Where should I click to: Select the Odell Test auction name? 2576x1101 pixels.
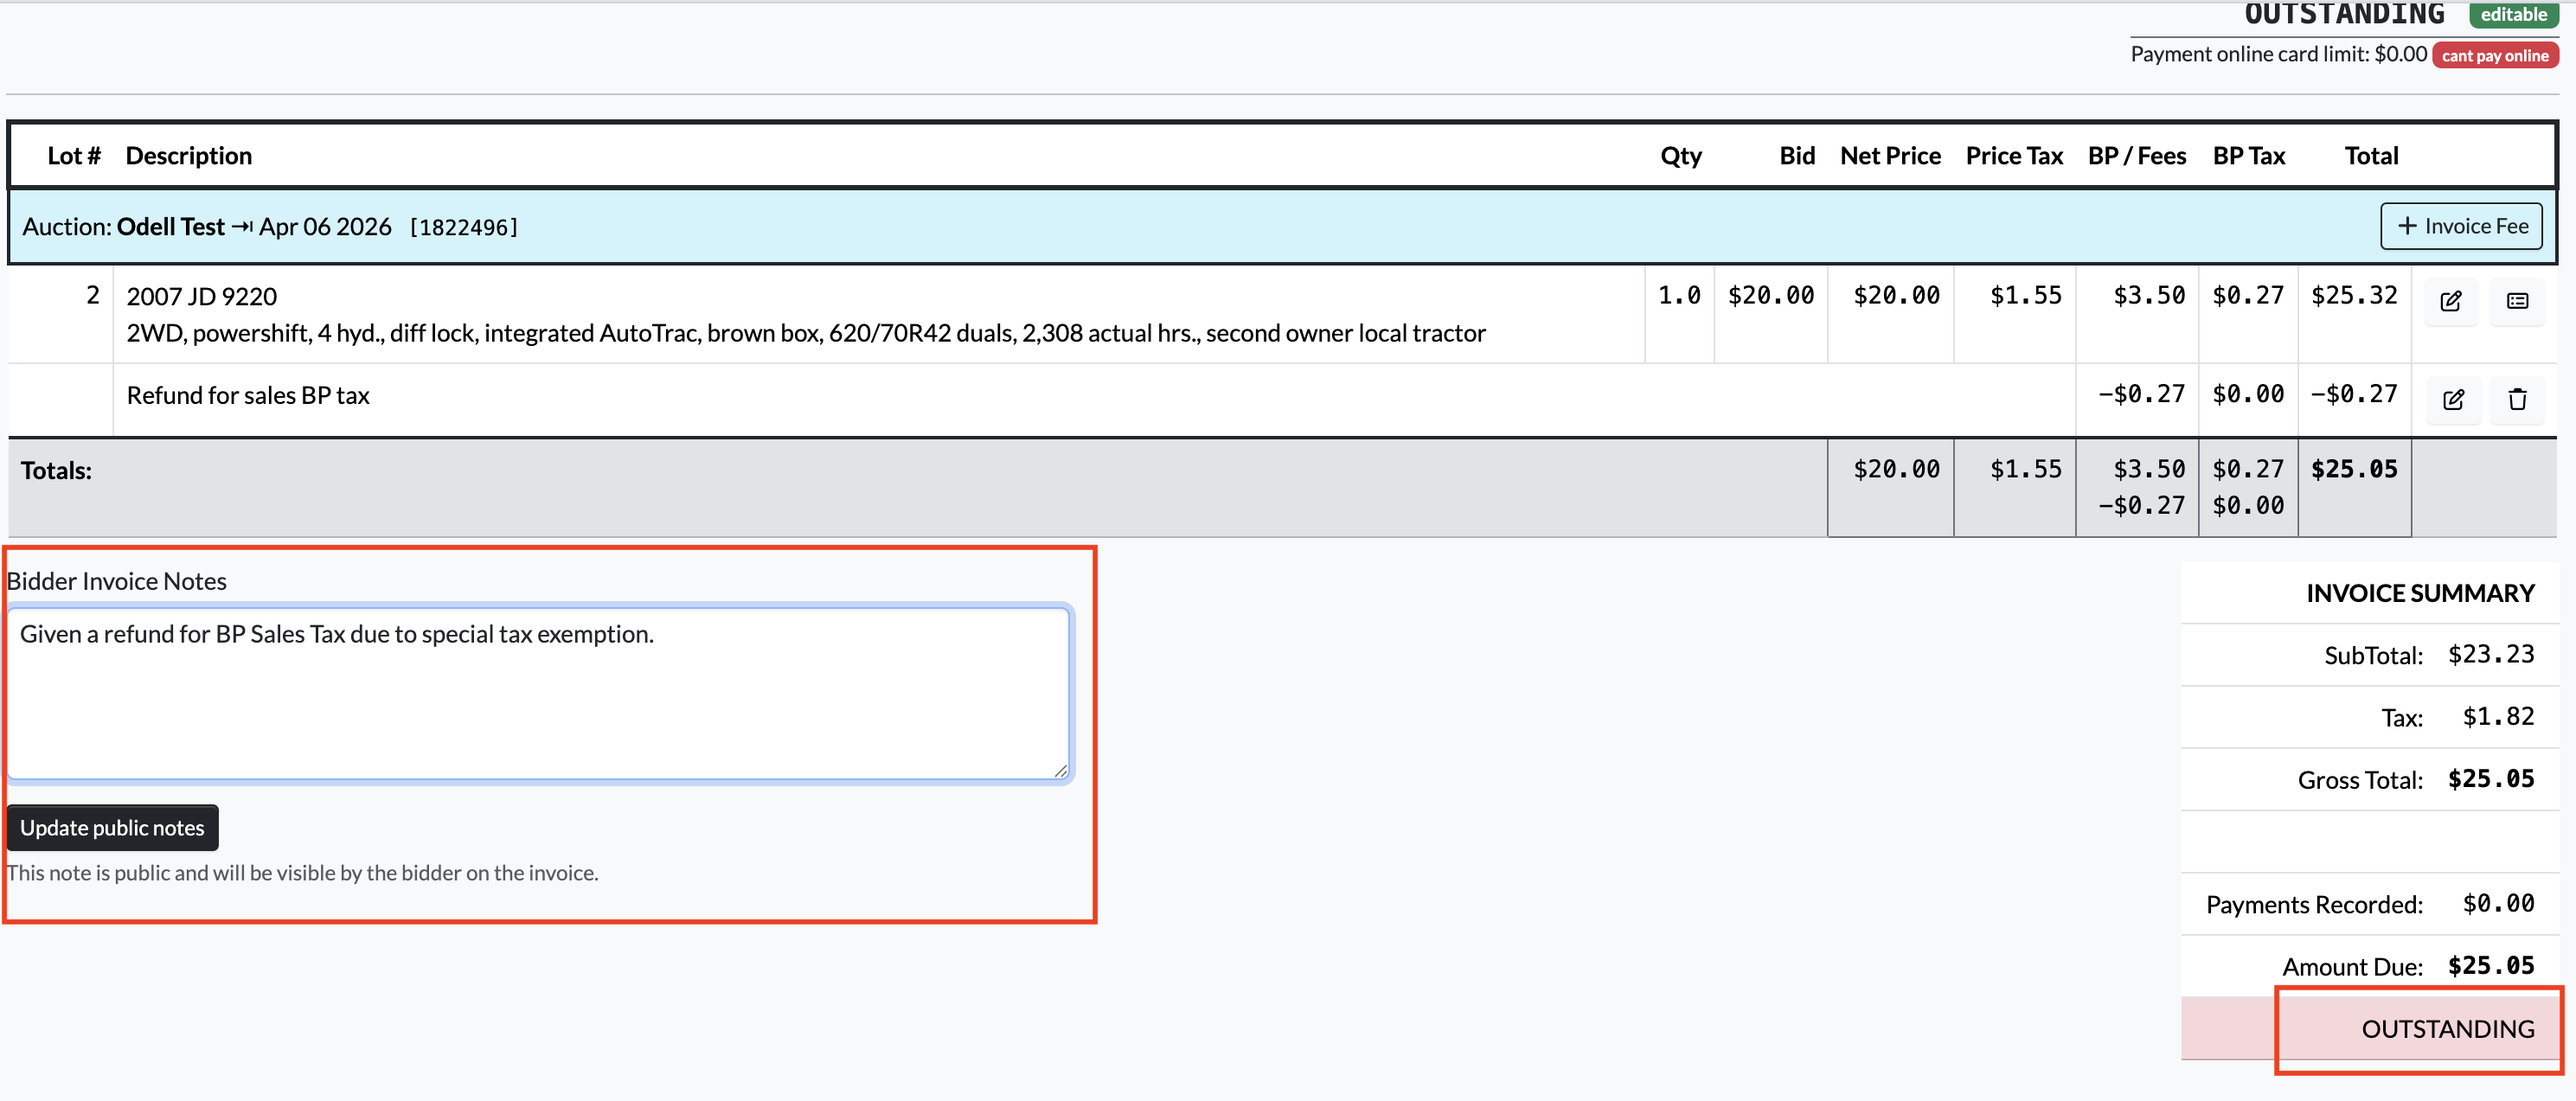(171, 227)
